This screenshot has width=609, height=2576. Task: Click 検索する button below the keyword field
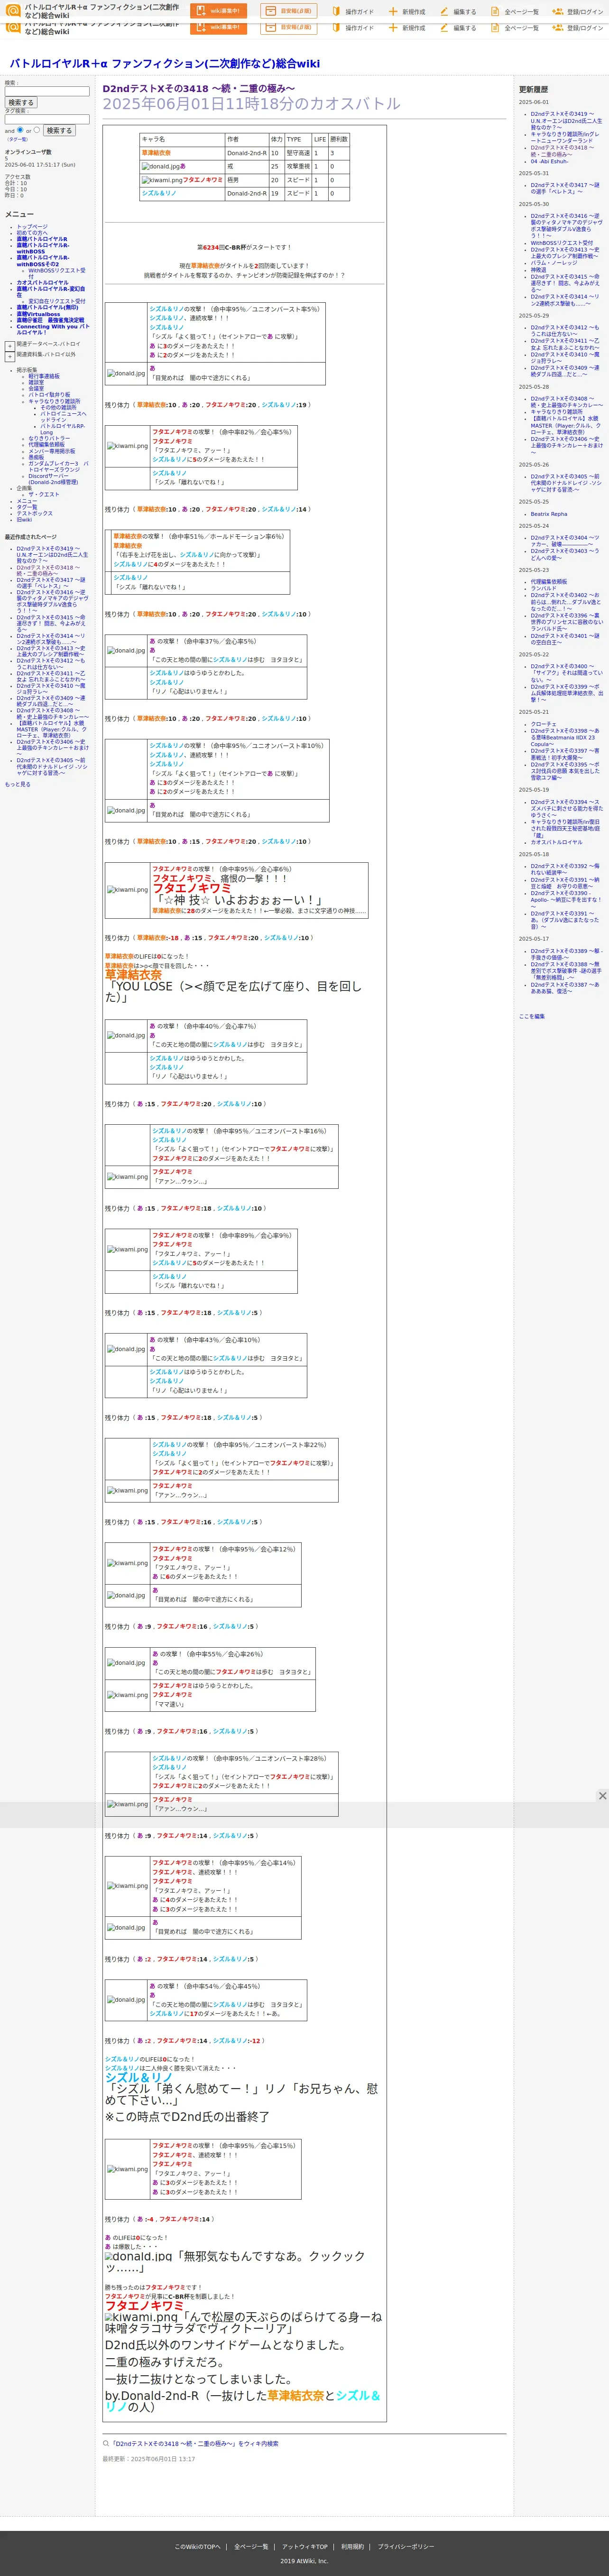click(x=21, y=102)
